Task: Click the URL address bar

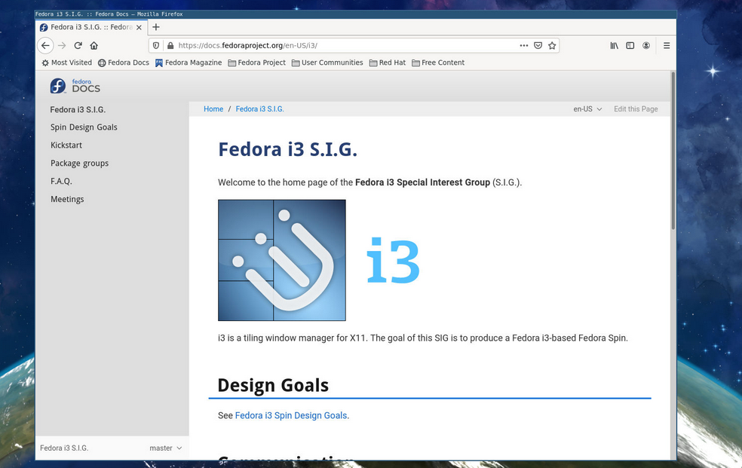Action: tap(339, 45)
